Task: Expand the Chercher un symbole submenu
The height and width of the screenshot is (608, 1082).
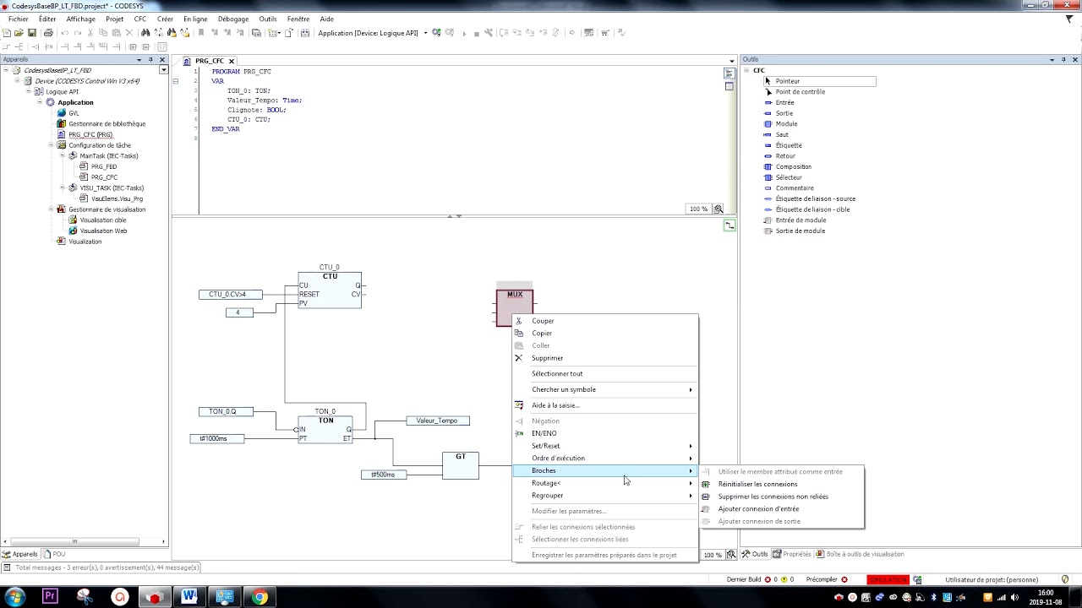Action: point(605,389)
